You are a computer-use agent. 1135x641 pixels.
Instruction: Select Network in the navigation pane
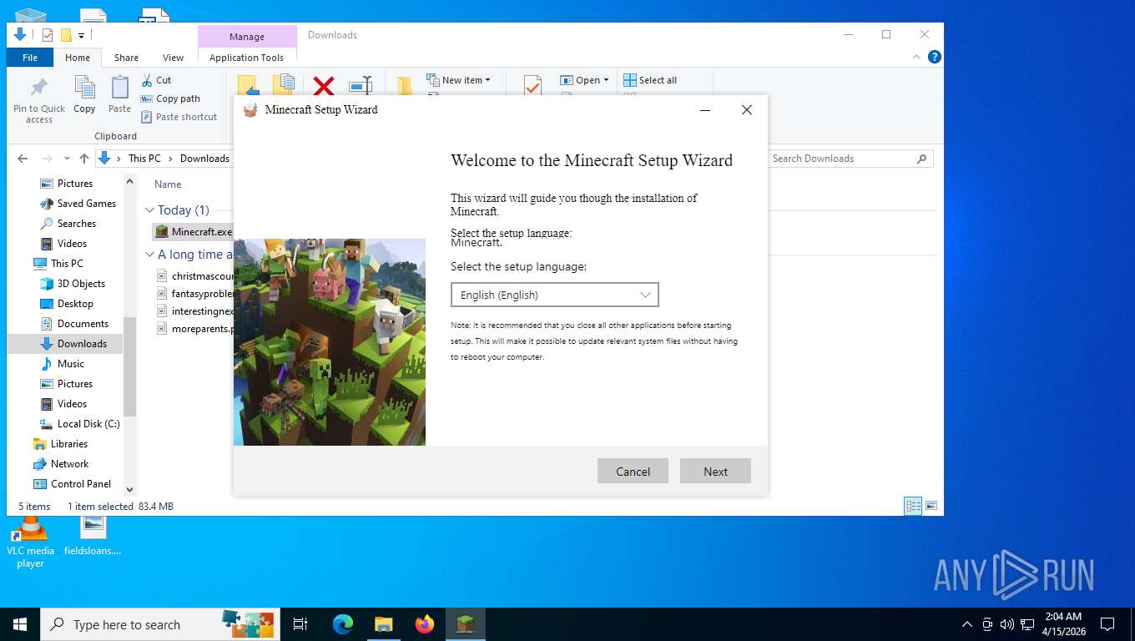tap(61, 464)
